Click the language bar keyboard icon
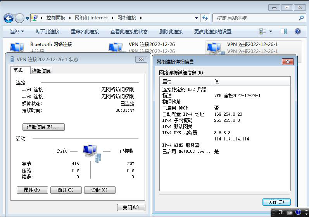The image size is (309, 217). pyautogui.click(x=290, y=212)
